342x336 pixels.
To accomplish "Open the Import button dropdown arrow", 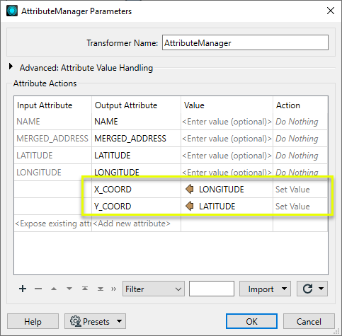I will pos(285,289).
